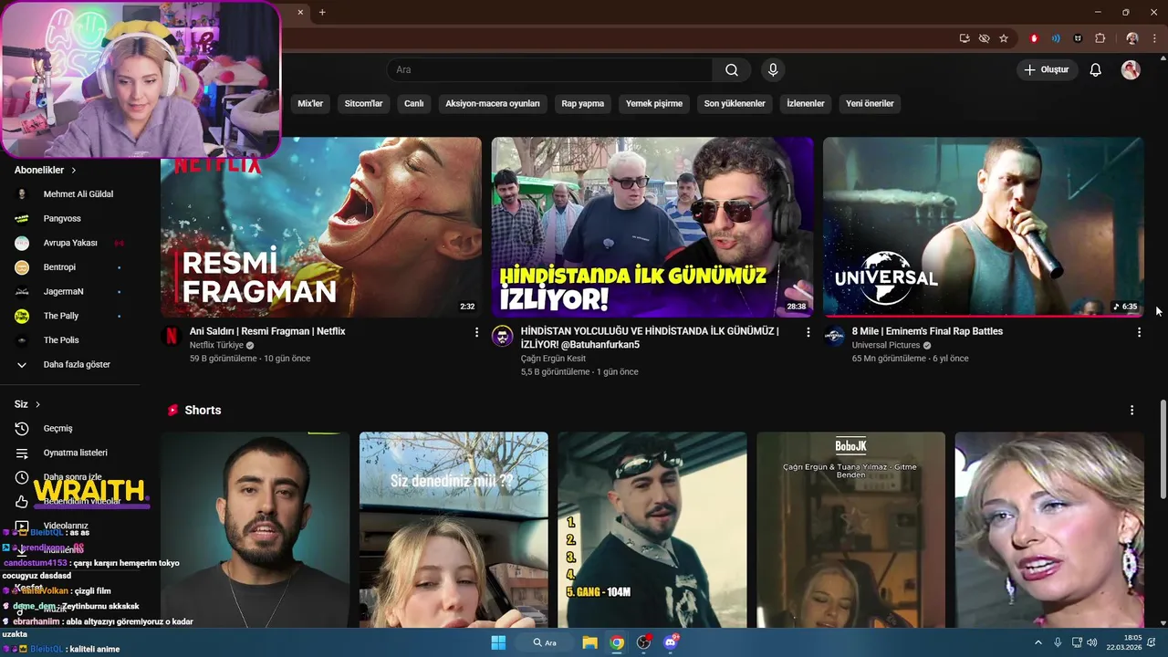Open the Chrome profile avatar
Viewport: 1168px width, 657px height.
click(x=1132, y=38)
